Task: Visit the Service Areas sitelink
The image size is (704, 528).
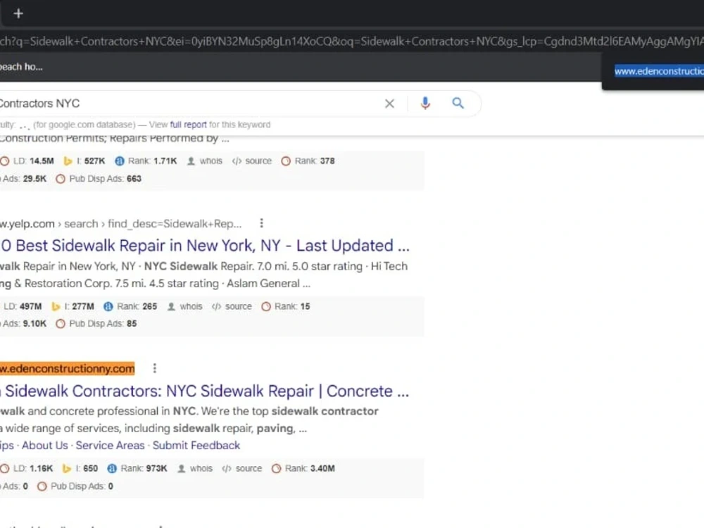Action: pos(110,446)
